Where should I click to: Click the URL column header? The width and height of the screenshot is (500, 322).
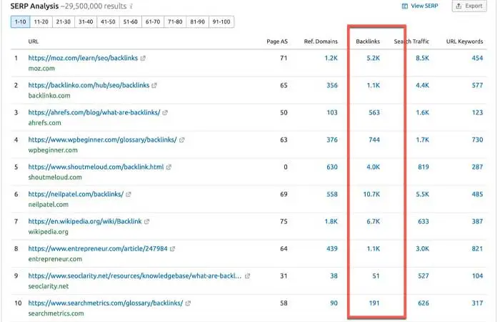coord(33,42)
